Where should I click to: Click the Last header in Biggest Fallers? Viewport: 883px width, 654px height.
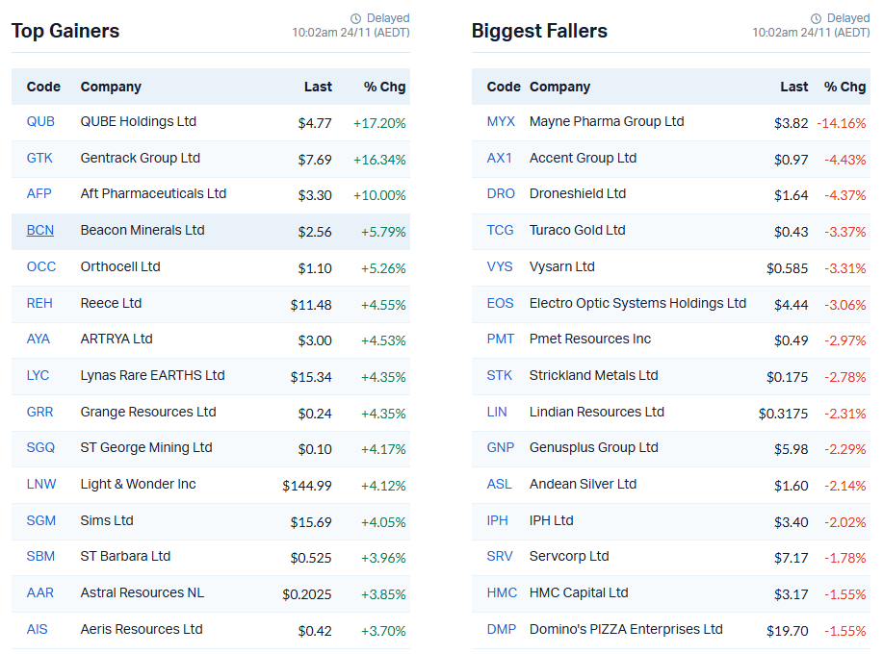pyautogui.click(x=794, y=87)
